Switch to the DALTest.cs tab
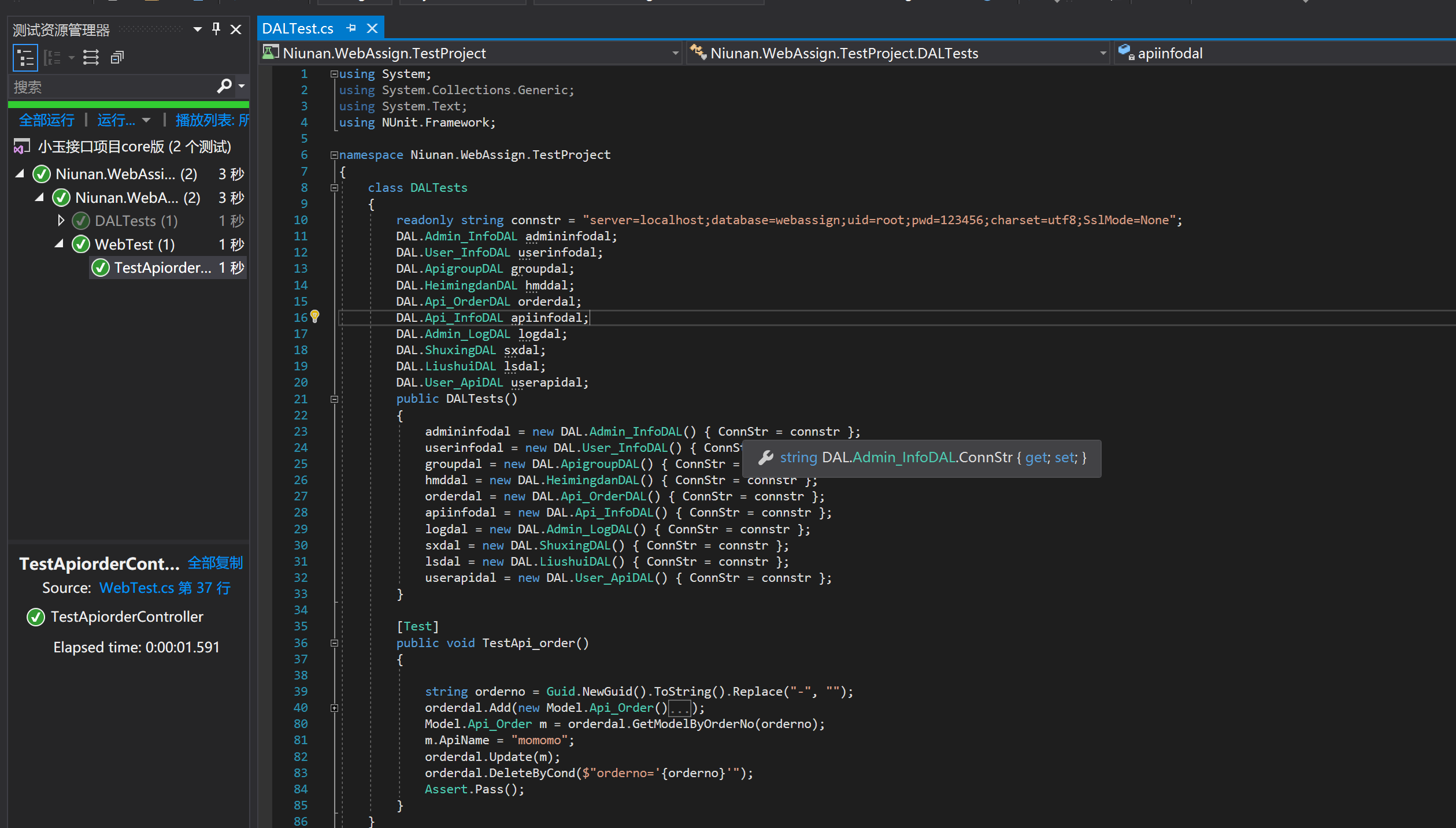 click(x=298, y=28)
